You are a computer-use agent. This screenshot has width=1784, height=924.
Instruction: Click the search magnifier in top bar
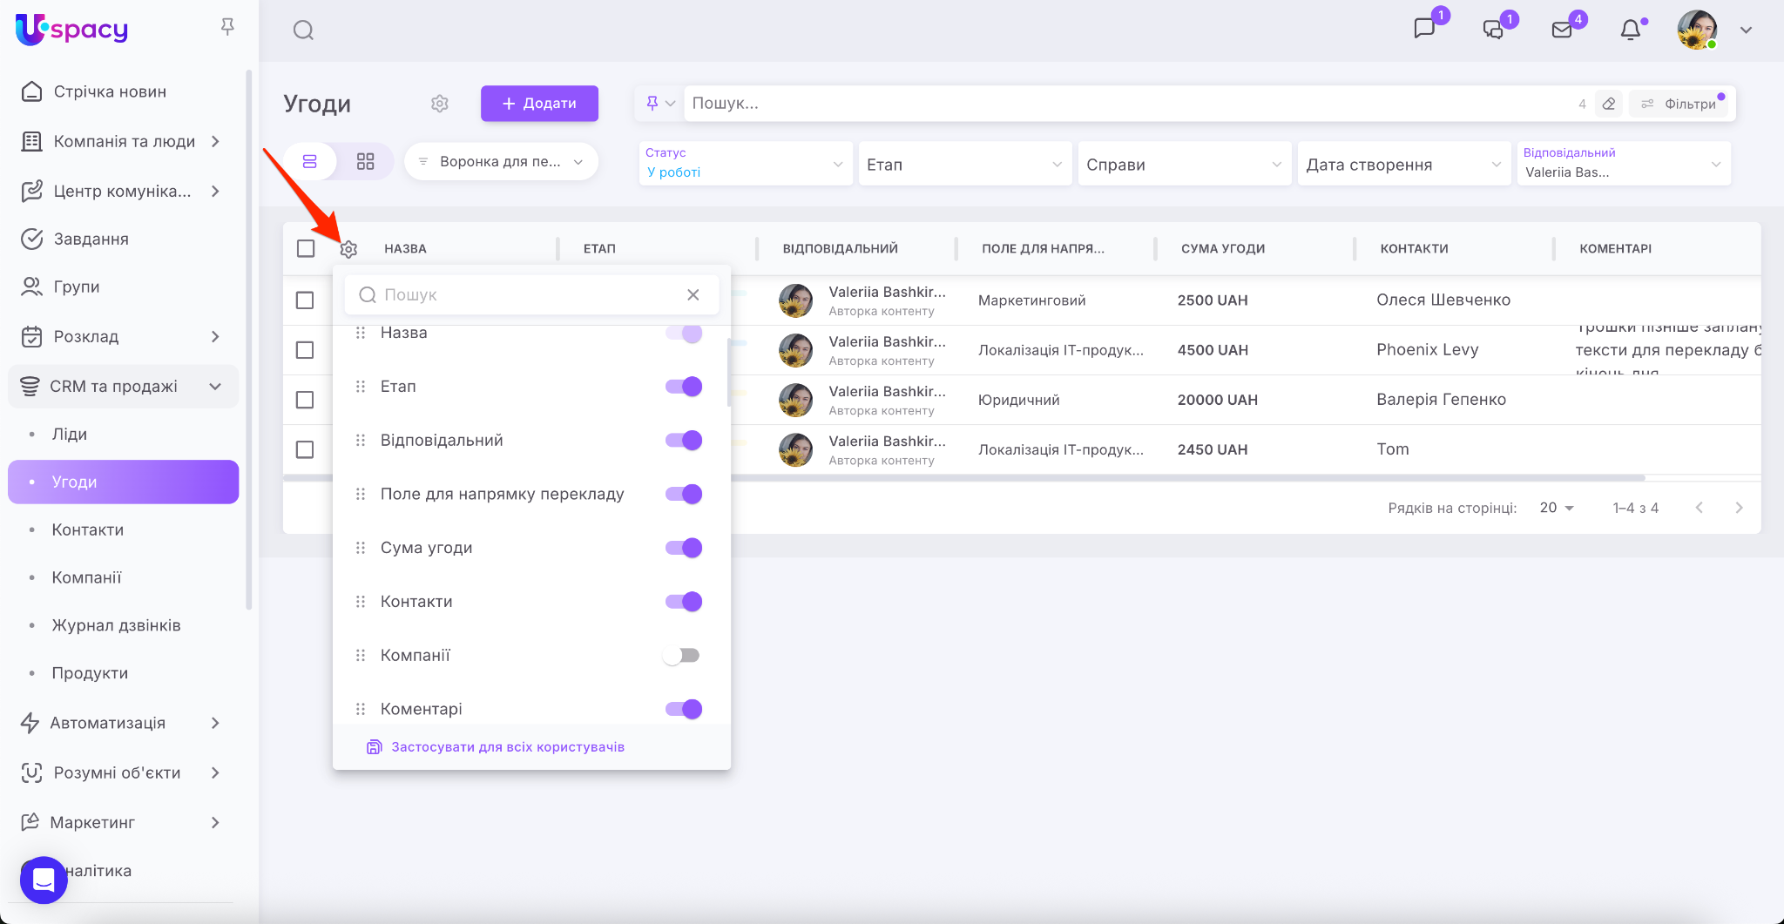tap(303, 30)
